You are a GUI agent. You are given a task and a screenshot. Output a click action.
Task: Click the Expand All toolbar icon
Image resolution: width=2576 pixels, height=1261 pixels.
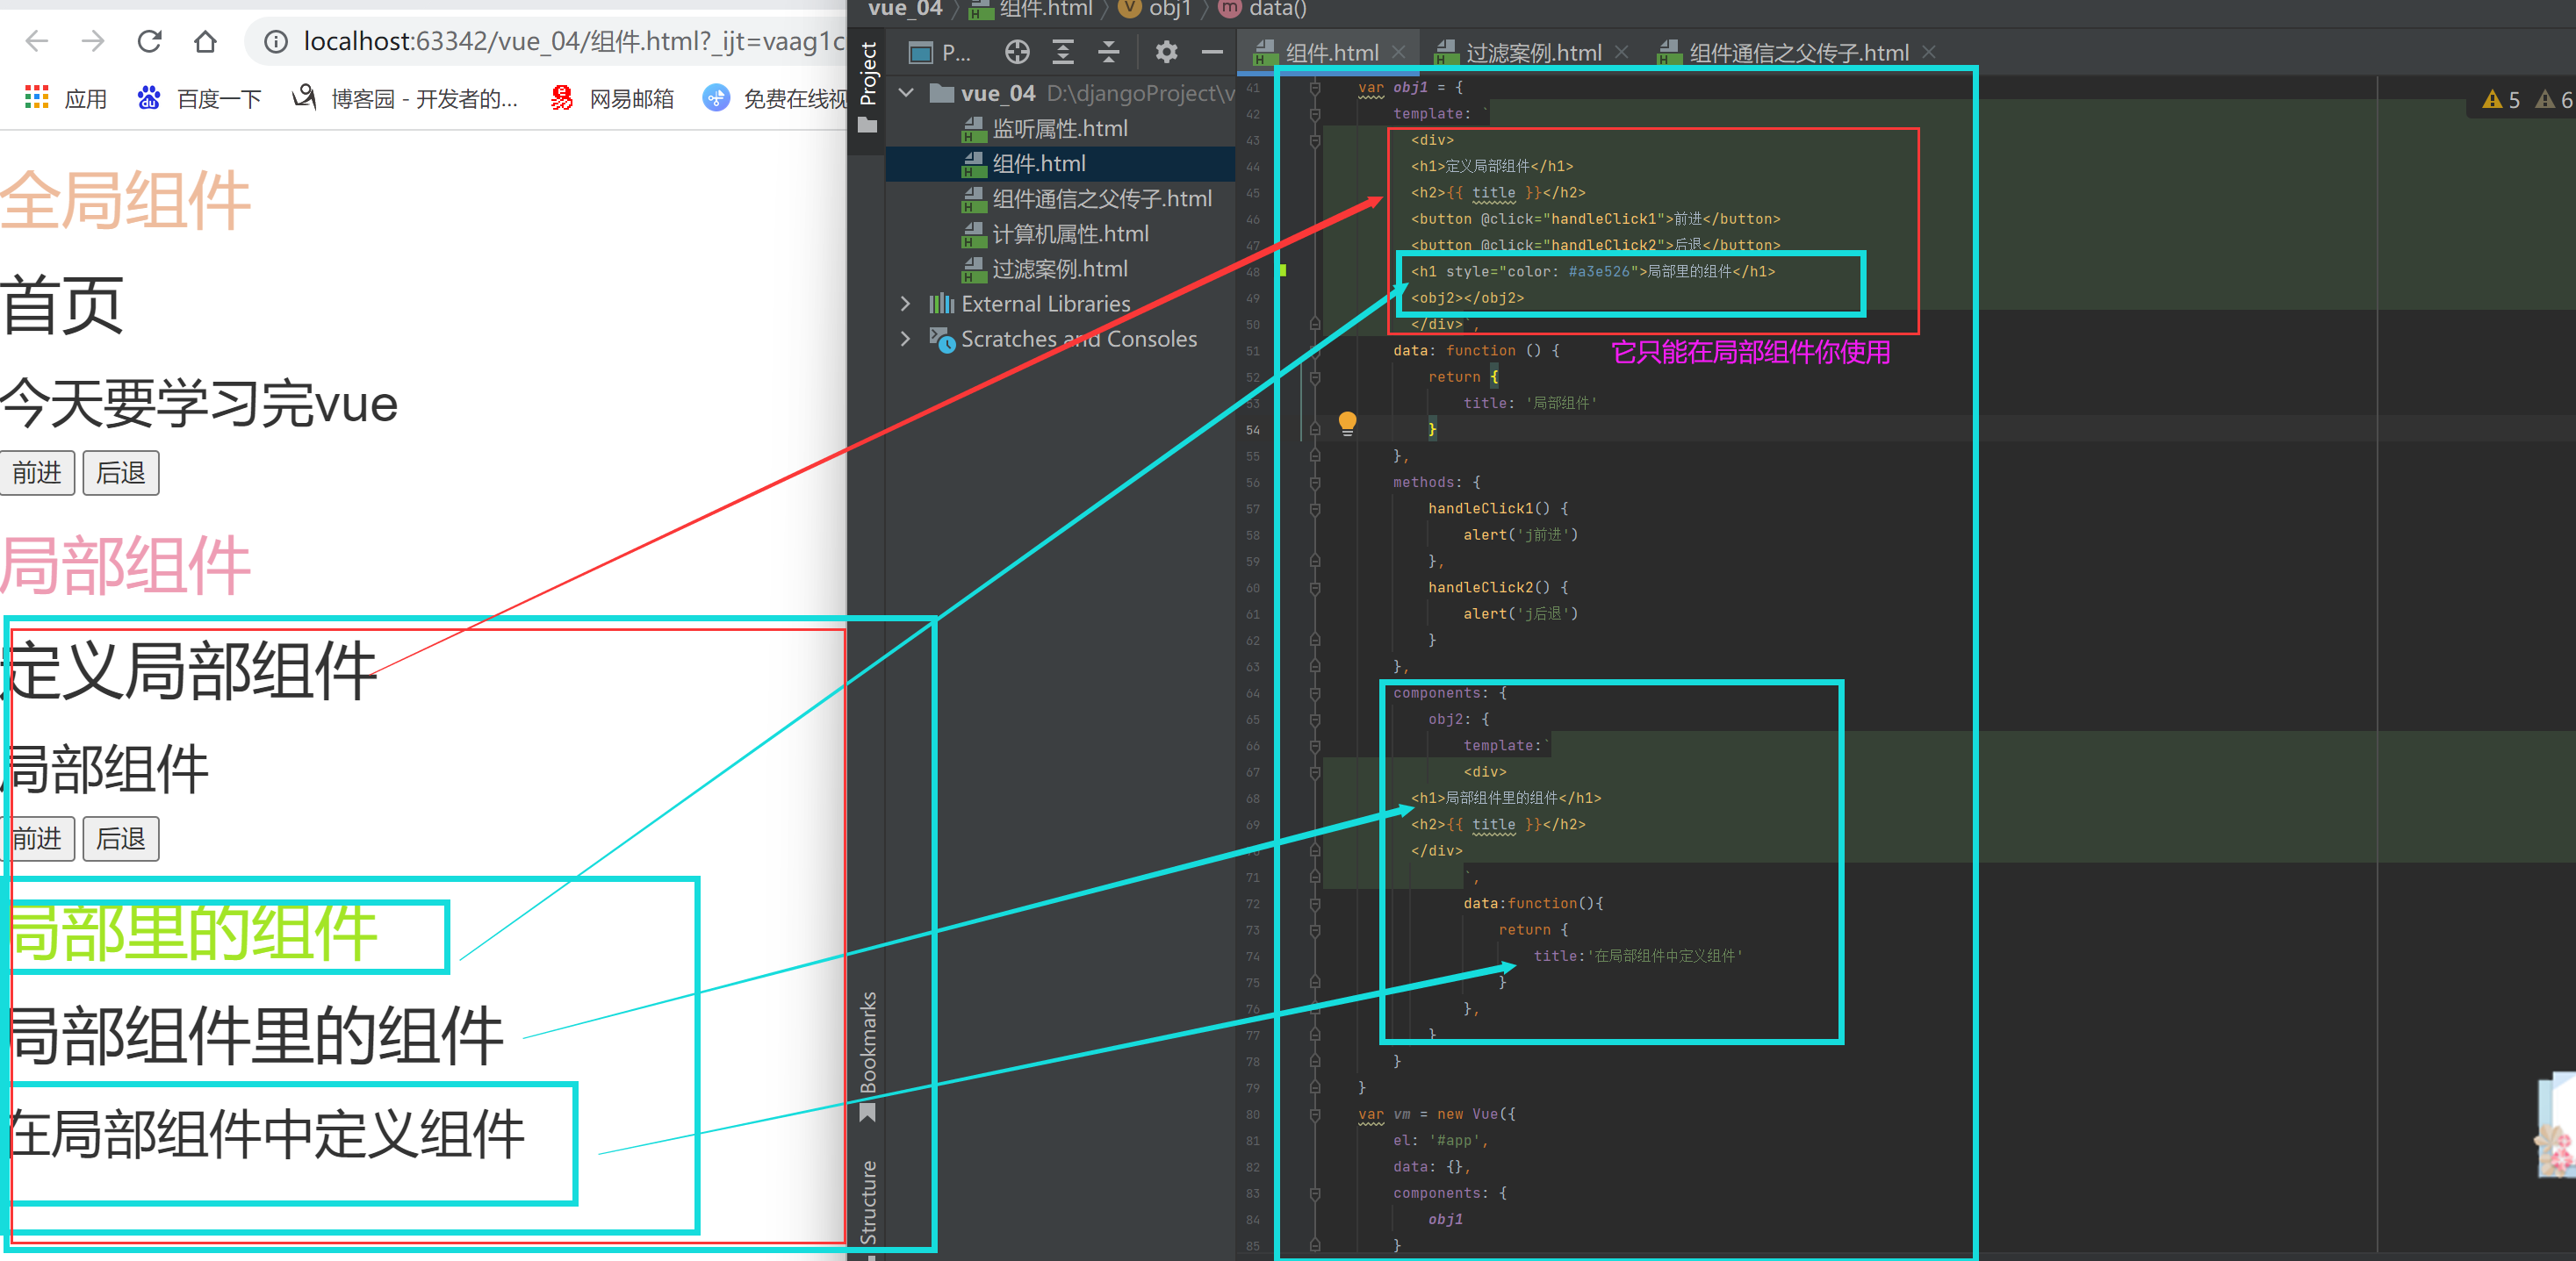tap(1063, 52)
